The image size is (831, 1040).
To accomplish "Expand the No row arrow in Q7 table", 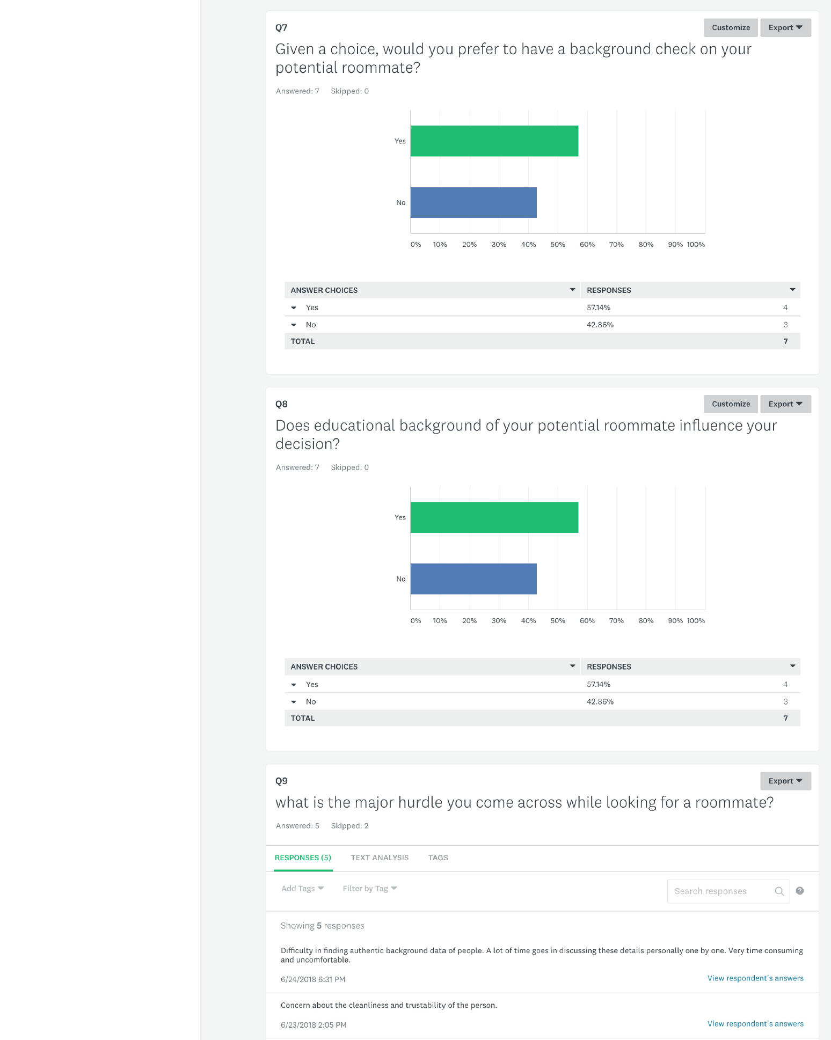I will pyautogui.click(x=294, y=325).
